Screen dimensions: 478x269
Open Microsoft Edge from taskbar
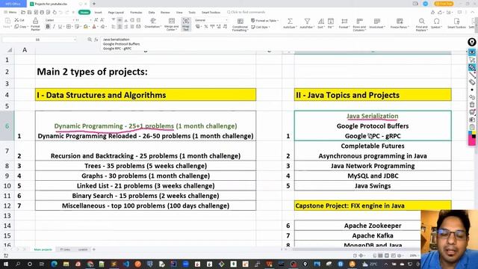tap(55, 264)
